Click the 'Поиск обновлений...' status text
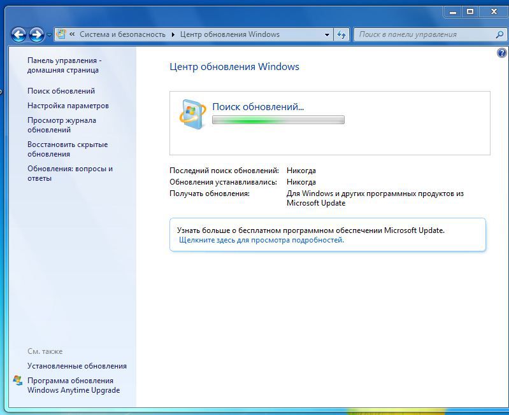 pos(258,107)
